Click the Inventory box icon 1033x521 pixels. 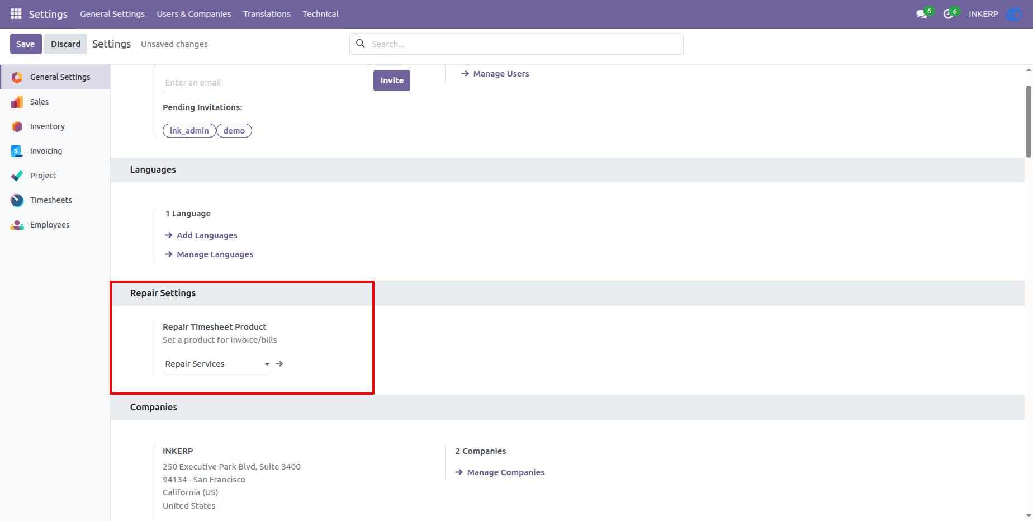coord(17,126)
